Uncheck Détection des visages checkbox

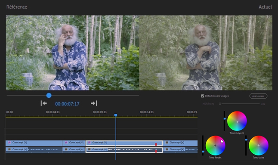202,96
